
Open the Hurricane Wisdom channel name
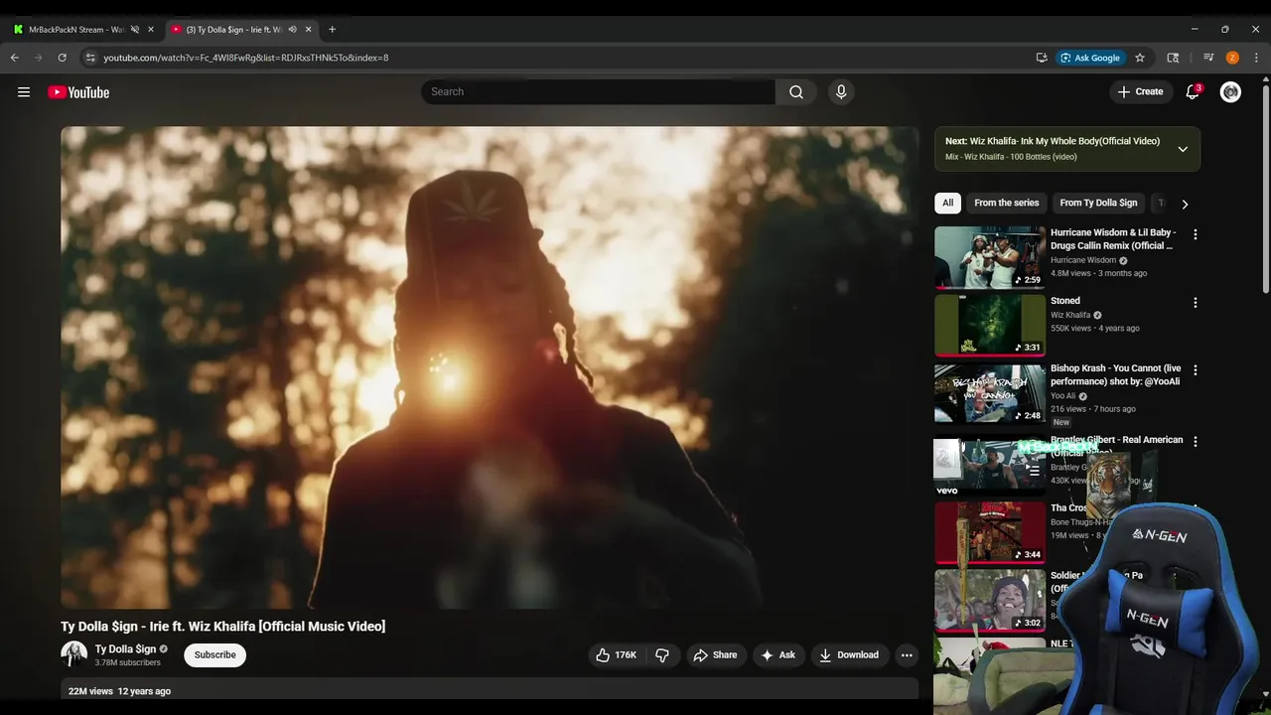(1083, 260)
